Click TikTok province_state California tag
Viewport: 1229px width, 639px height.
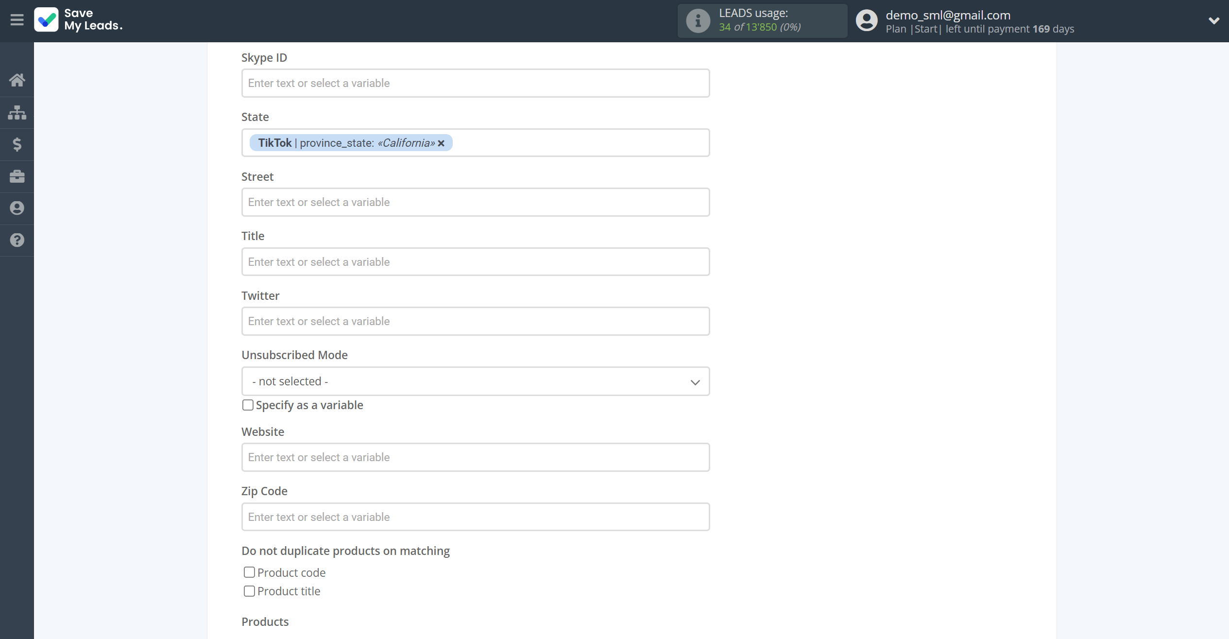tap(351, 143)
